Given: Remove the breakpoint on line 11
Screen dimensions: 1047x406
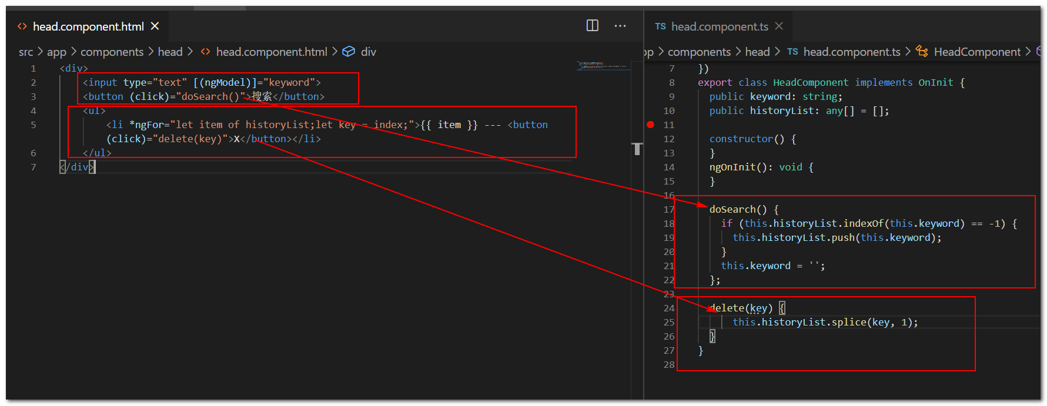Looking at the screenshot, I should tap(650, 125).
